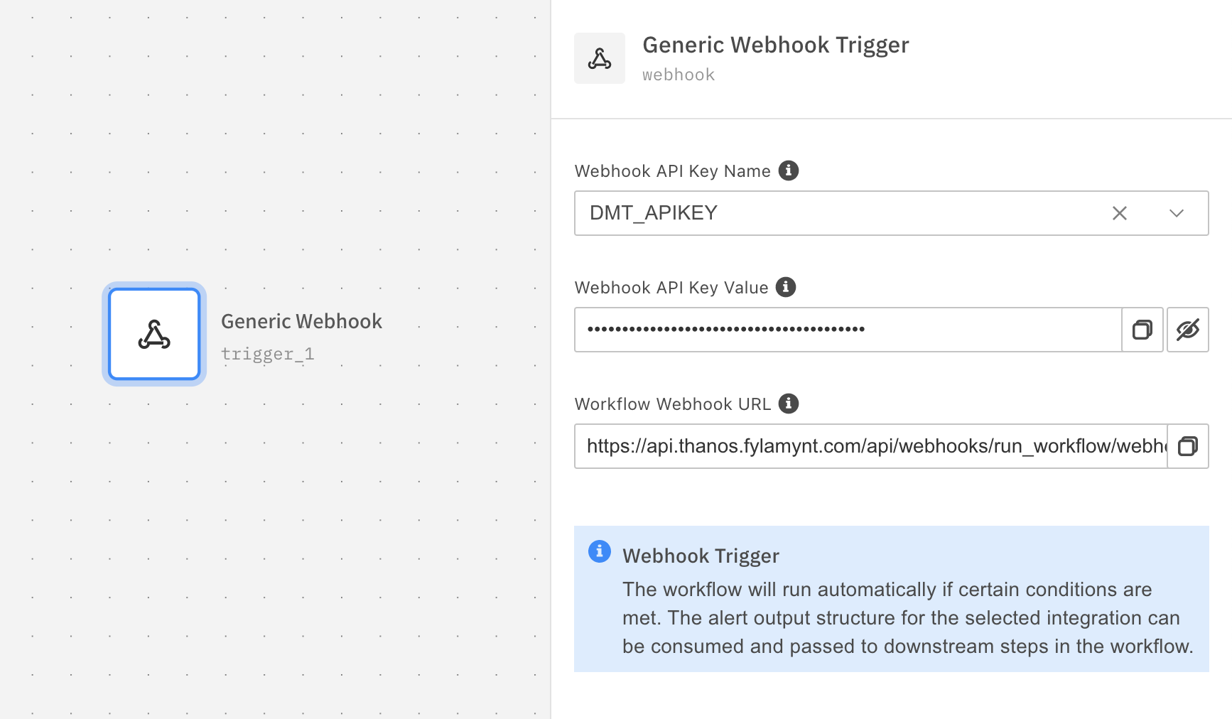Click the webhook subtitle under the panel title
This screenshot has width=1232, height=719.
pos(678,75)
